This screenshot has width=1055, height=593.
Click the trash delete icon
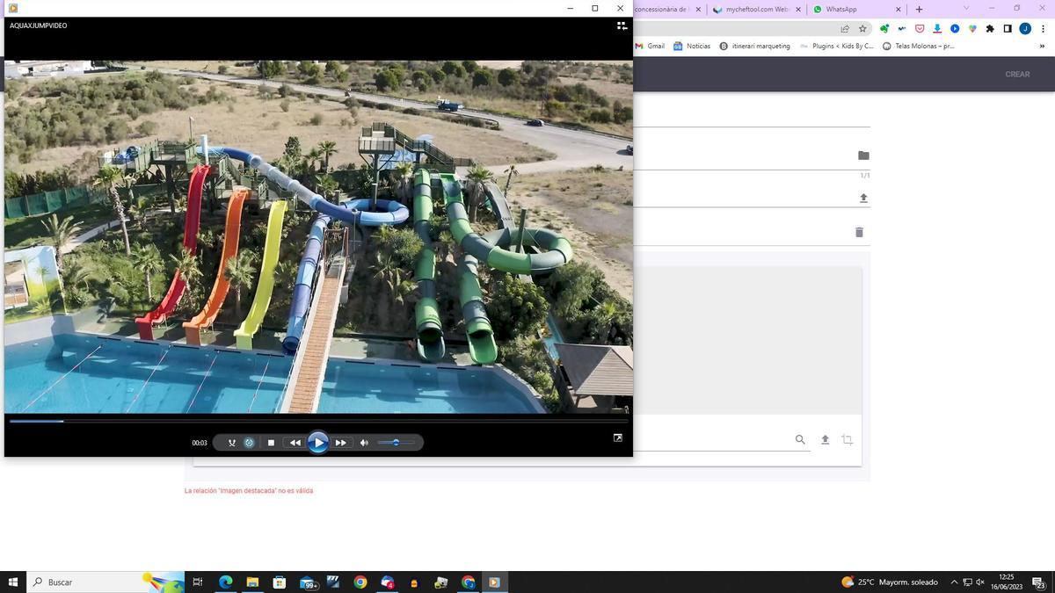(859, 232)
